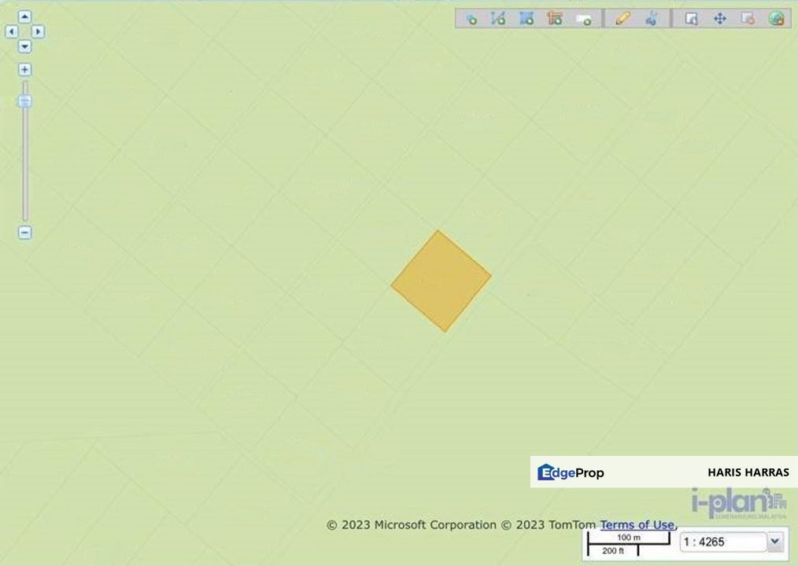Viewport: 798px width, 566px height.
Task: Click the highlighted orange land parcel
Action: [x=442, y=281]
